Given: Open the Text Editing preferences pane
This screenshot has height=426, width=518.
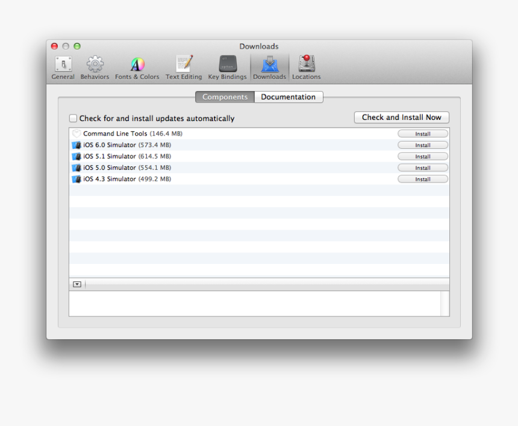Looking at the screenshot, I should [184, 66].
